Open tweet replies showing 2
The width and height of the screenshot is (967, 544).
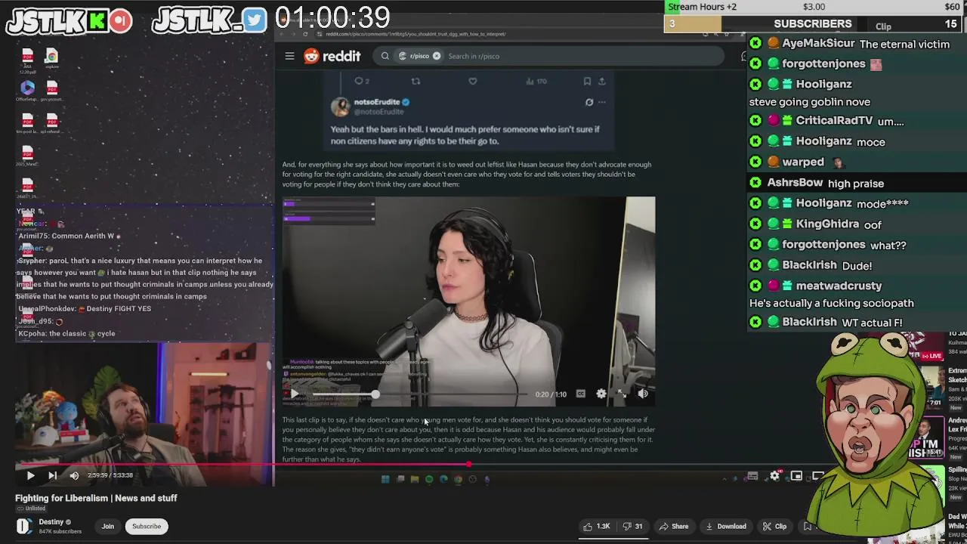362,81
